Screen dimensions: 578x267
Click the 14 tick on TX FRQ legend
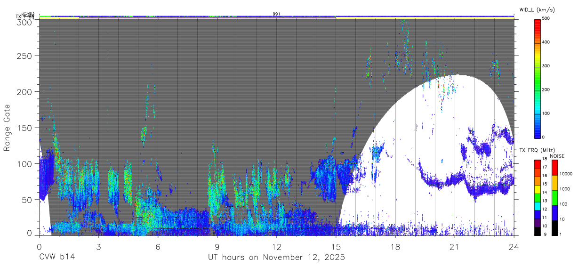(545, 192)
